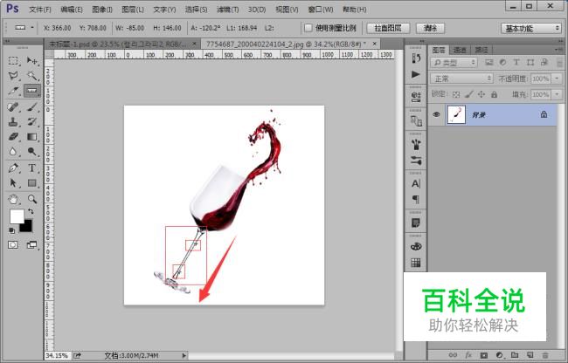The width and height of the screenshot is (568, 363).
Task: Select the Ruler tool in the toolbox
Action: [31, 91]
